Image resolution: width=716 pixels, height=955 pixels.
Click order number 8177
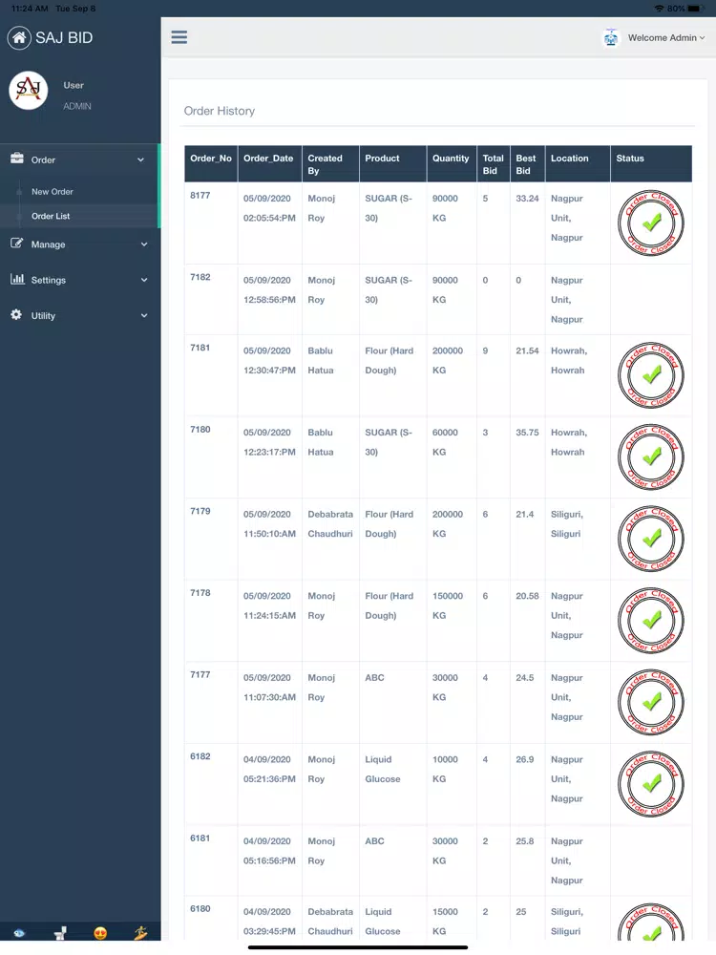point(200,195)
